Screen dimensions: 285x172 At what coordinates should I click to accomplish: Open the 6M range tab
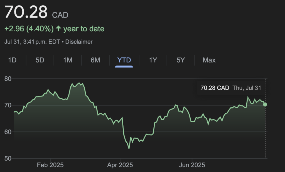pos(95,60)
